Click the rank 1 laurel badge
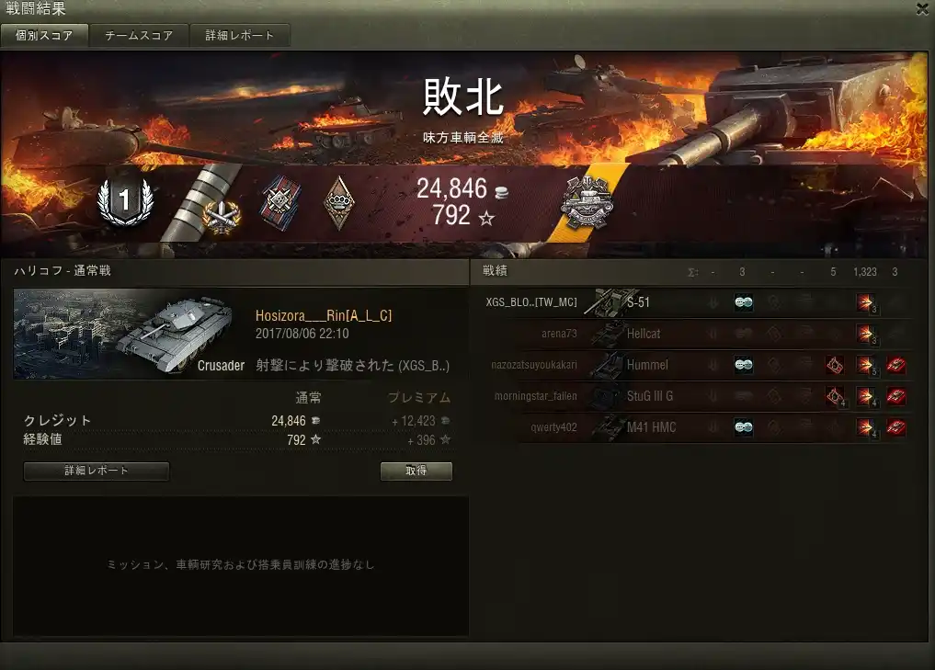935x670 pixels. (x=125, y=201)
